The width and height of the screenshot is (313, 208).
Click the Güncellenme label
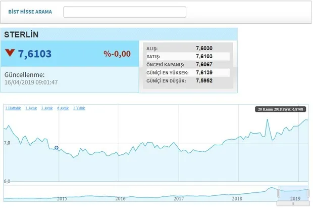25,75
